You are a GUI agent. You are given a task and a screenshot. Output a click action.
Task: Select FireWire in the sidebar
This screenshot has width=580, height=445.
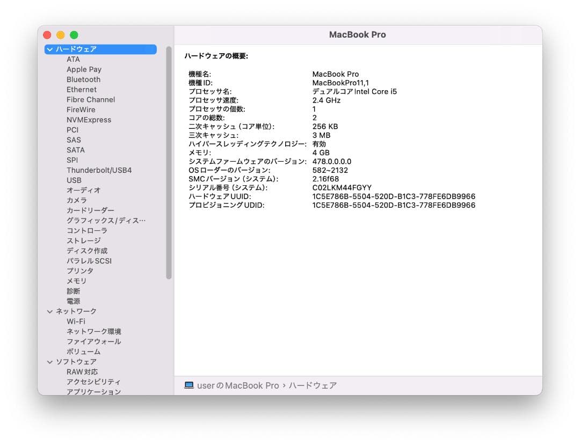point(81,110)
